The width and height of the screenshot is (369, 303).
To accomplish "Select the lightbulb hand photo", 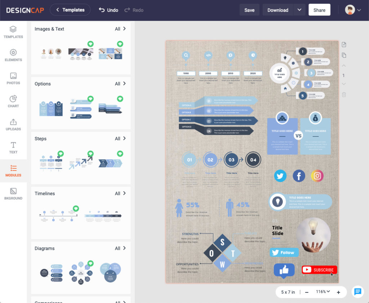I will click(313, 235).
